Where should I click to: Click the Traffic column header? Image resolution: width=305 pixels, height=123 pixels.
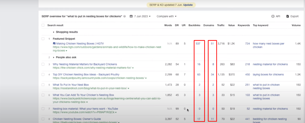tap(221, 25)
